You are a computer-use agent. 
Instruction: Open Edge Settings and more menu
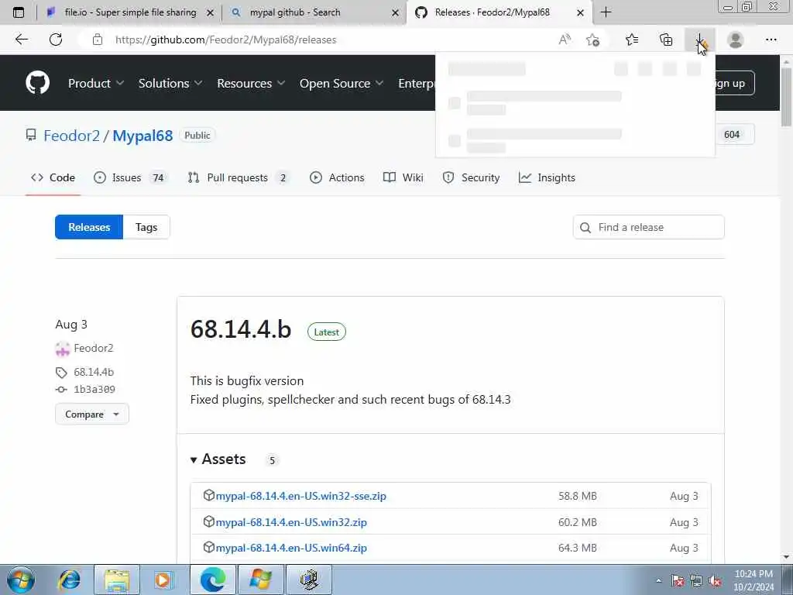tap(771, 40)
